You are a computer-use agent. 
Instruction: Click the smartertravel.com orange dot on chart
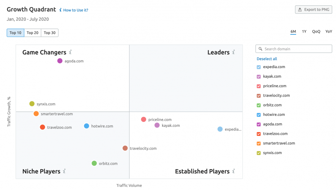[36, 114]
